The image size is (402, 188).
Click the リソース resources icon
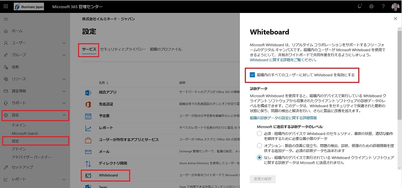coord(5,79)
